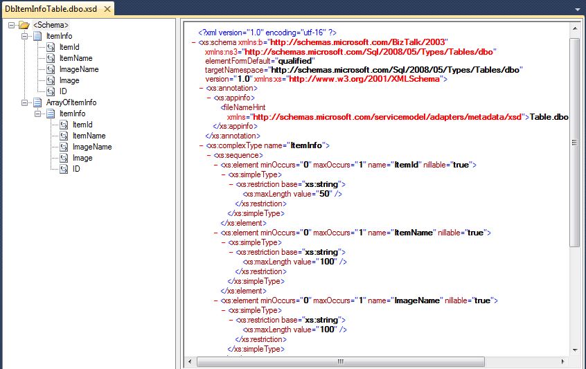The height and width of the screenshot is (369, 586).
Task: Click ItemId field icon under ArrayOfItemInfo
Action: click(64, 125)
